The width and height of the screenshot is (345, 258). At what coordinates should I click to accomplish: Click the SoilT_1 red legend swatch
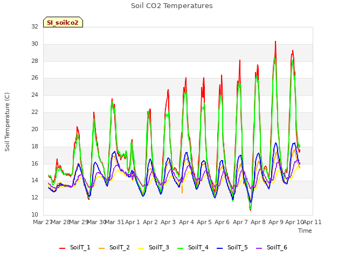coord(63,248)
